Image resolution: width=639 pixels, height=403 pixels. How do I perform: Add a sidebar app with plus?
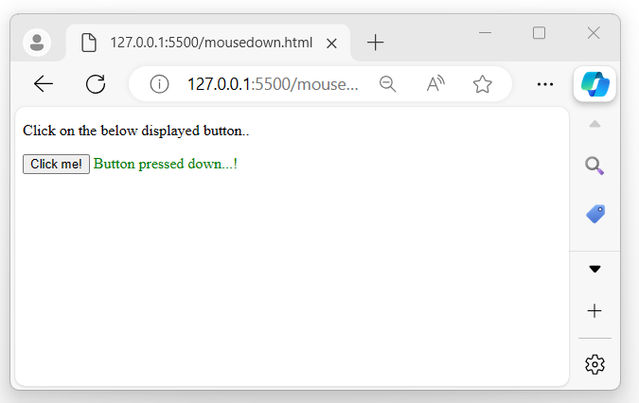pyautogui.click(x=595, y=311)
